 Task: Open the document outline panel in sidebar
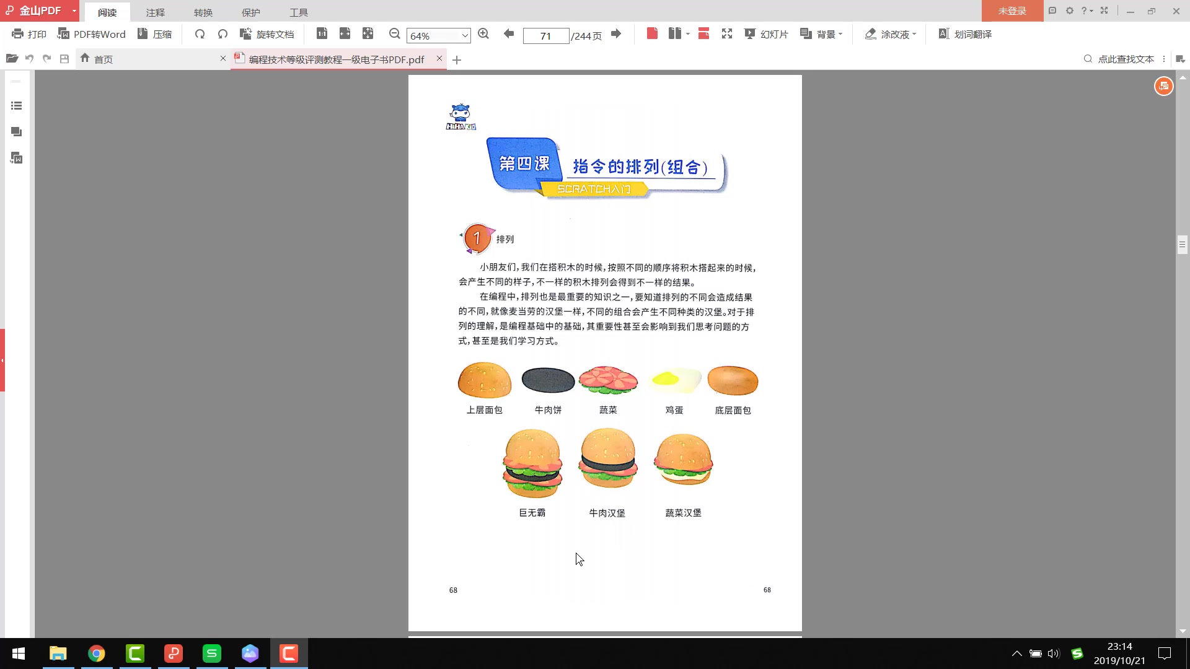(x=16, y=105)
